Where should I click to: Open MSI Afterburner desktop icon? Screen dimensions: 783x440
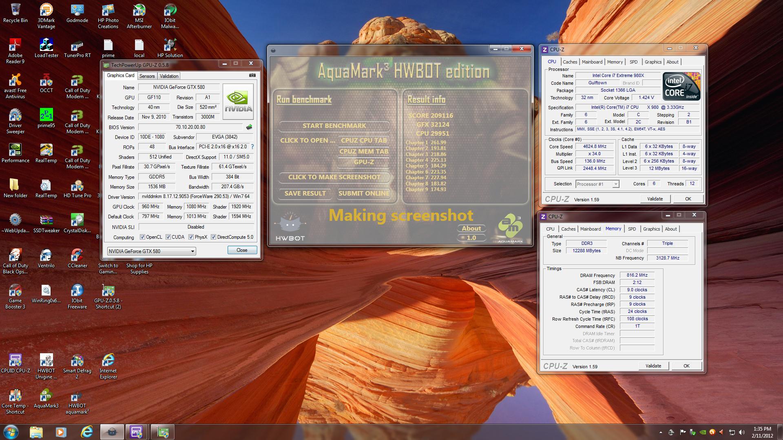click(139, 16)
